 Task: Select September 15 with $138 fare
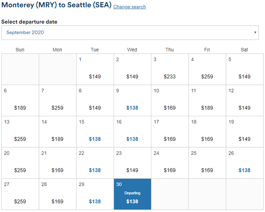pos(95,132)
